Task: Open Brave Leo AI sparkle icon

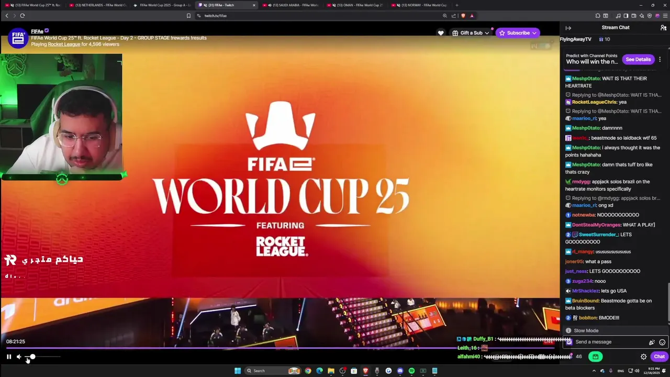Action: pos(642,16)
